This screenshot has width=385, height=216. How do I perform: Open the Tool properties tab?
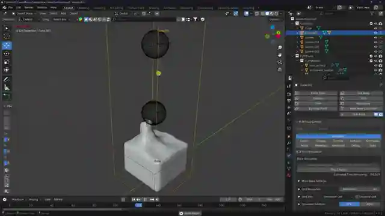[x=289, y=86]
